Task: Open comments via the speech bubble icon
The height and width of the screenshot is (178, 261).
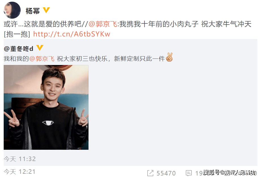Action: [x=189, y=173]
